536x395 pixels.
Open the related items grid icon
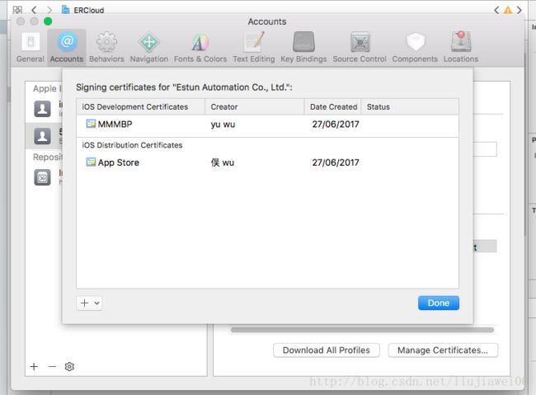(x=17, y=10)
